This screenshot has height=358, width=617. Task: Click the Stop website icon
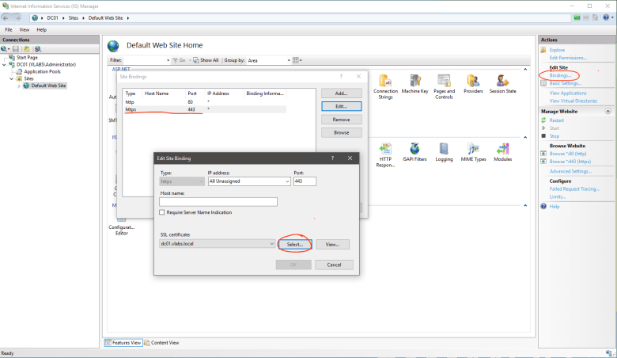[x=543, y=136]
